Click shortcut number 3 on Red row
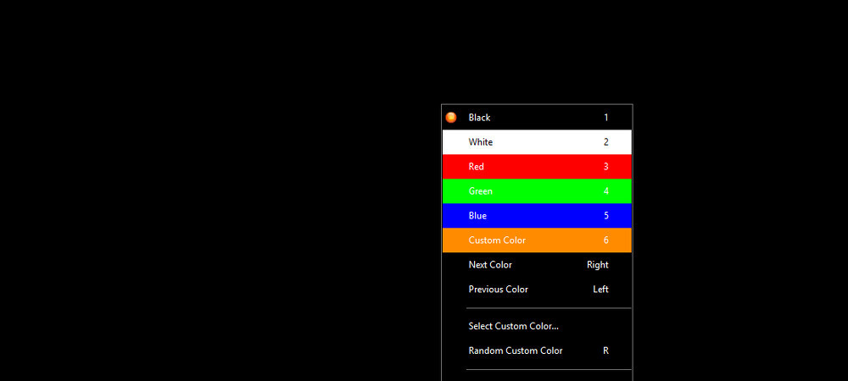Viewport: 848px width, 381px height. pyautogui.click(x=605, y=167)
